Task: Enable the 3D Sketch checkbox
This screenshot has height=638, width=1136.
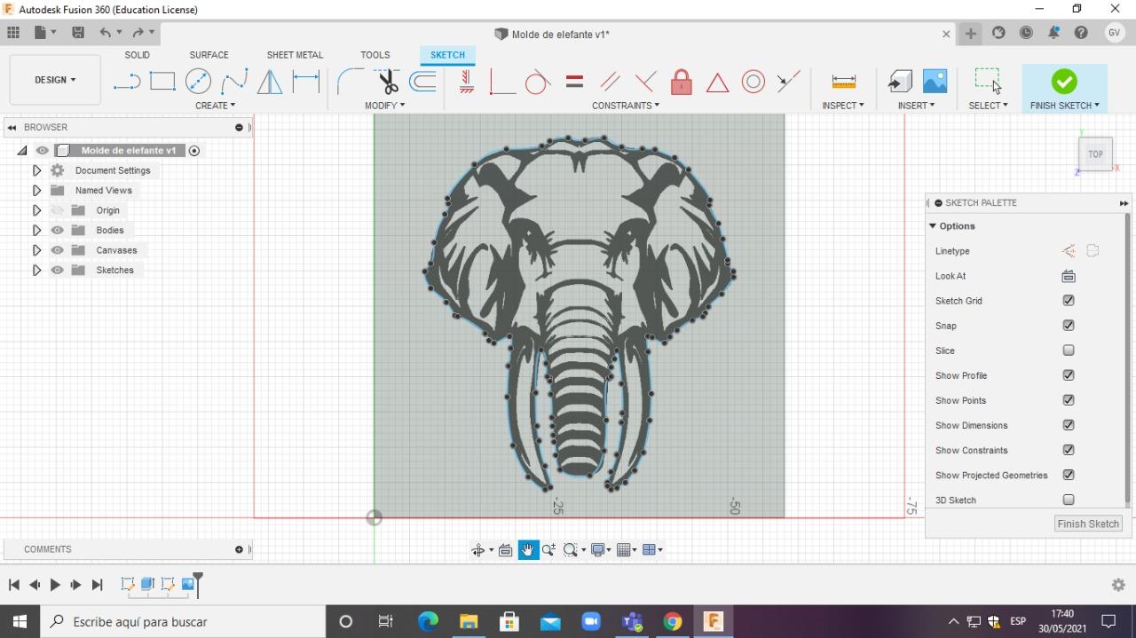Action: (1069, 500)
